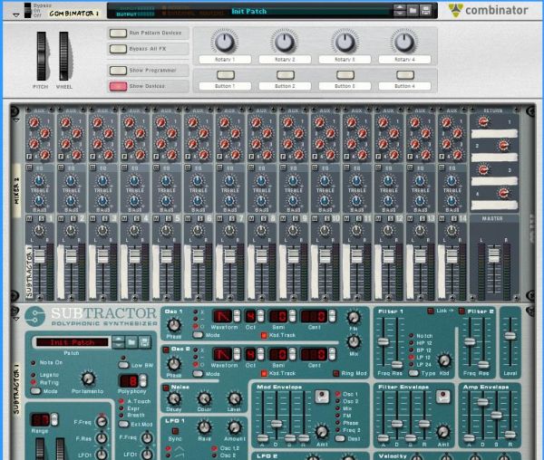Save the Subtractor patch with disk icon

click(x=145, y=342)
